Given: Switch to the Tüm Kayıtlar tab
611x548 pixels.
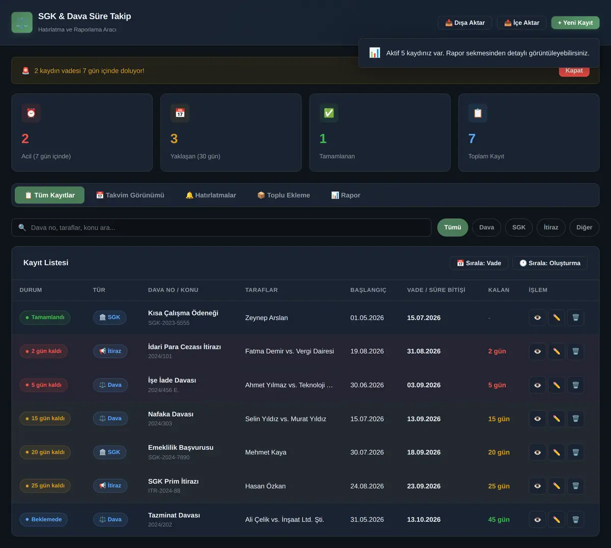Looking at the screenshot, I should pos(50,195).
